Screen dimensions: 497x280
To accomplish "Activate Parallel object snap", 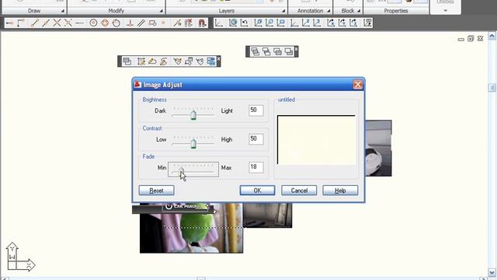I will 141,23.
